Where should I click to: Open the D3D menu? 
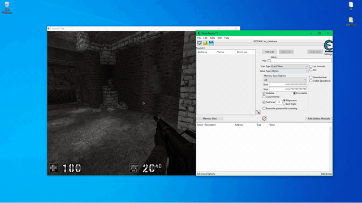(219, 38)
